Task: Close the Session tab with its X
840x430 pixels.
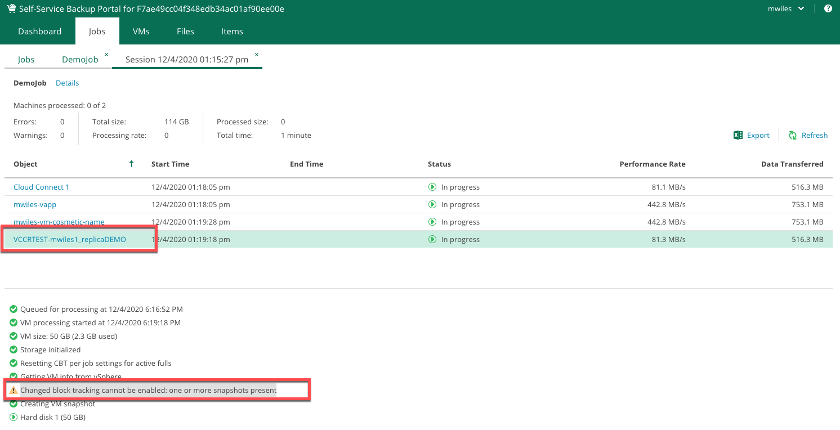Action: click(257, 55)
